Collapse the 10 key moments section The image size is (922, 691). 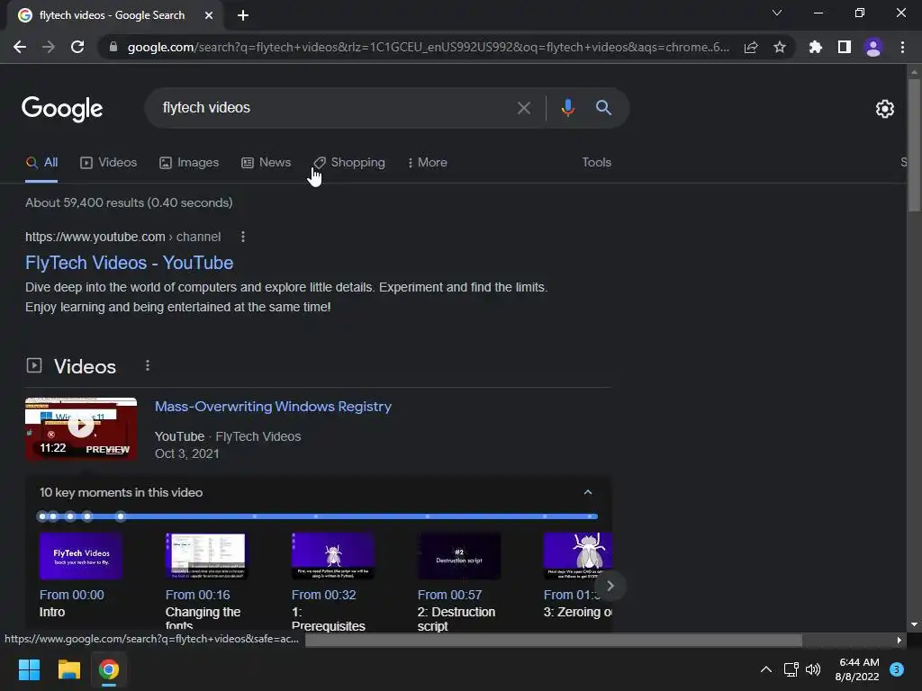588,492
